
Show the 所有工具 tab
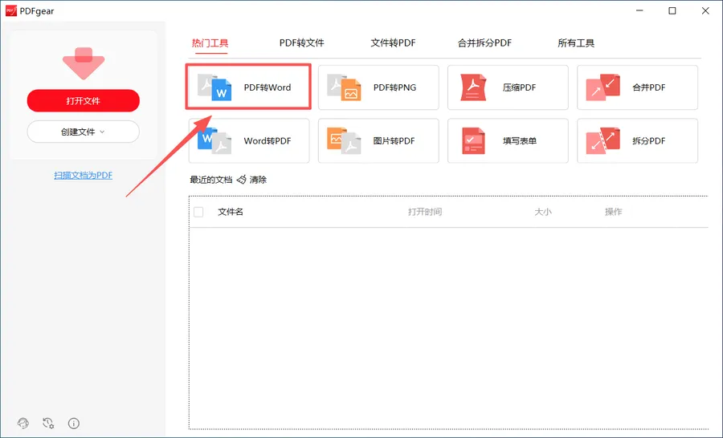[x=576, y=43]
